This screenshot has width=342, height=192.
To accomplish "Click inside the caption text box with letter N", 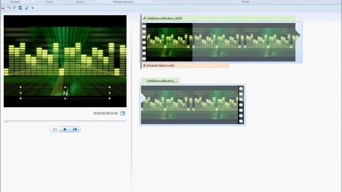I will point(65,93).
